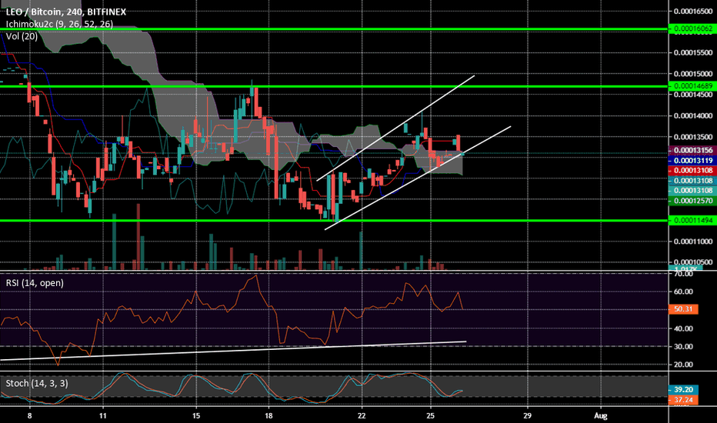Screen dimensions: 717x423
Task: Select the green horizontal line at 0.00014689
Action: [334, 86]
